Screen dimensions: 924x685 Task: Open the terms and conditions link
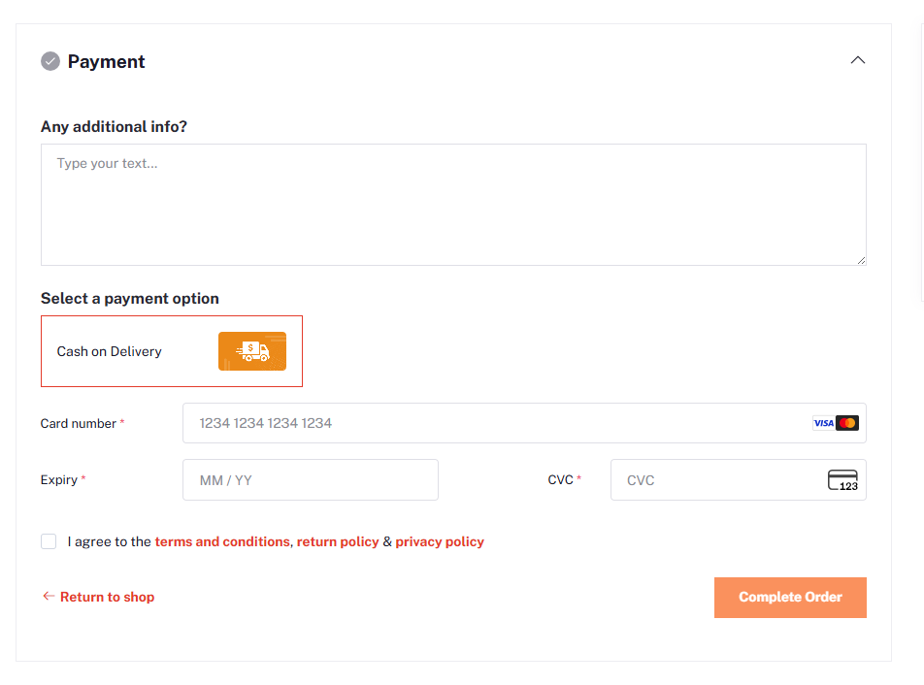click(x=222, y=541)
